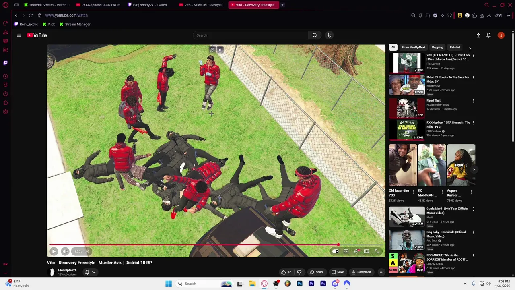The image size is (515, 290).
Task: Open the FleaUpNext channel link
Action: [x=67, y=270]
